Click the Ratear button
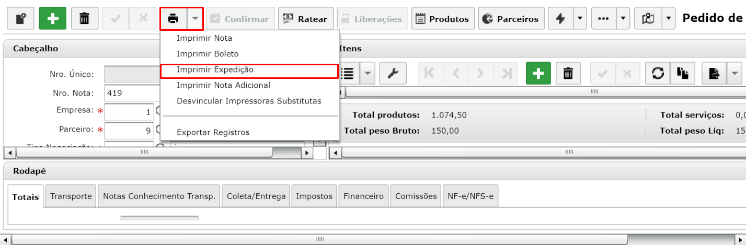This screenshot has width=746, height=245. [306, 19]
